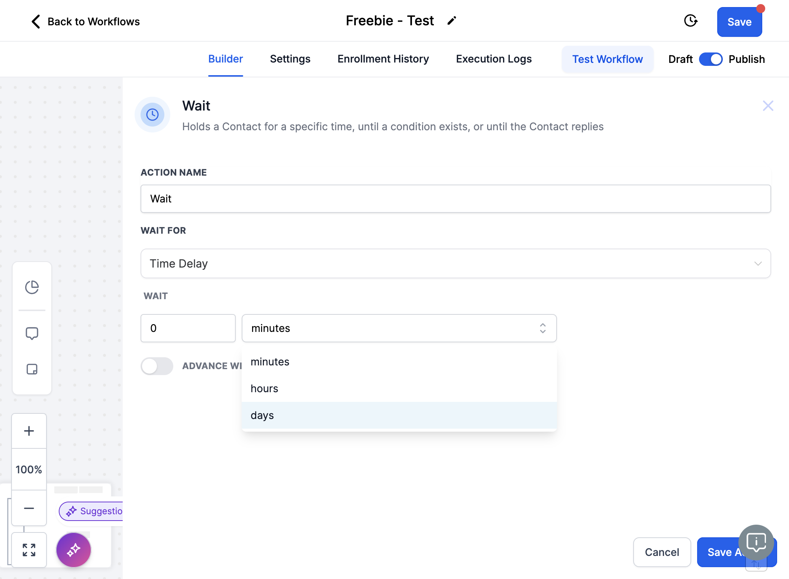Fit canvas to screen expand icon

pyautogui.click(x=29, y=550)
